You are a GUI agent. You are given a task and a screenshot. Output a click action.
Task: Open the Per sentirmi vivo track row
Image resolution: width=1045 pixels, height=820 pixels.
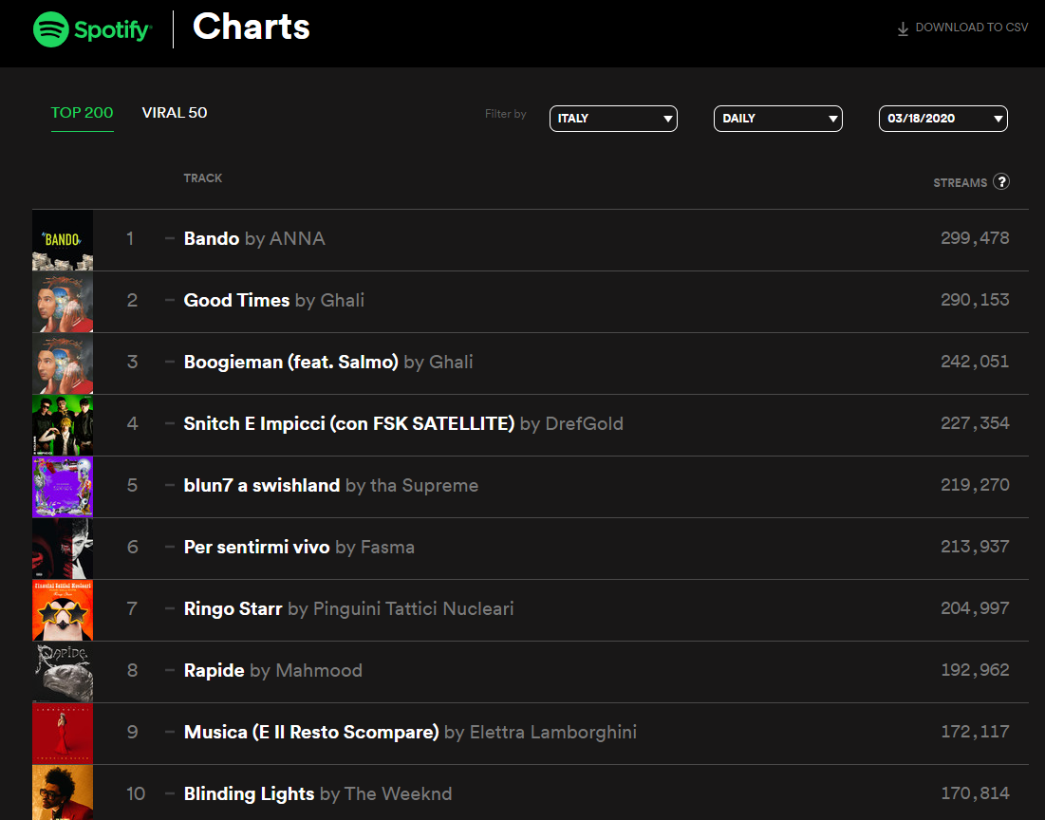531,549
